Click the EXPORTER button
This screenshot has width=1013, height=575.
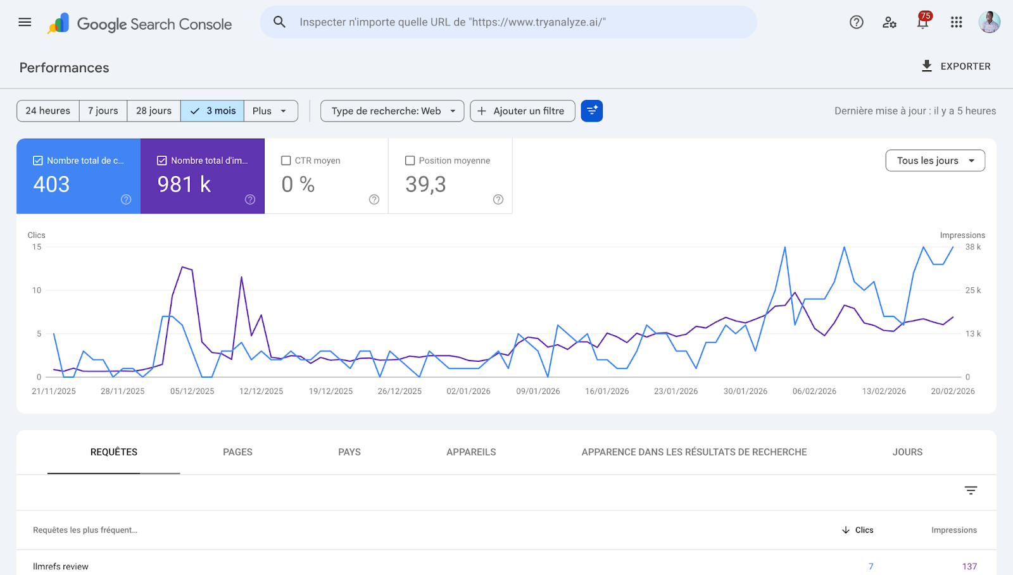tap(956, 66)
